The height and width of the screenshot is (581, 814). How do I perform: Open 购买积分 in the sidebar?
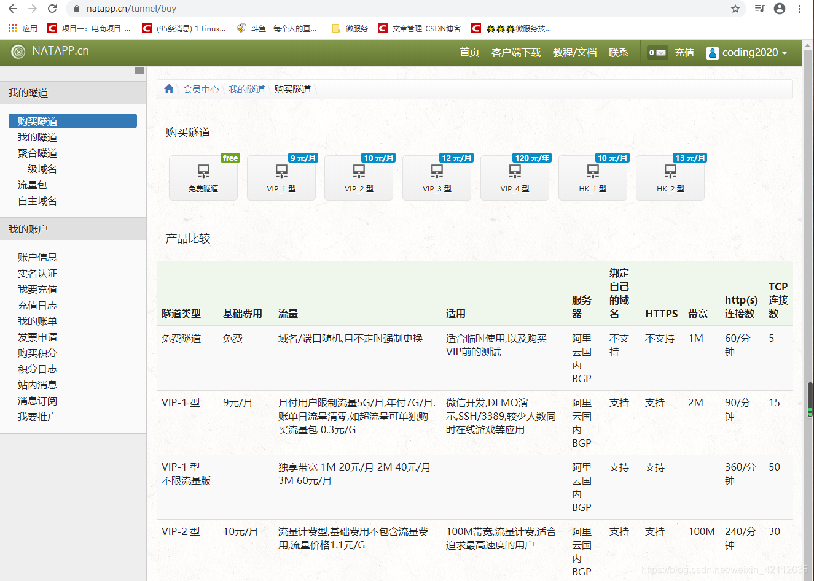point(37,353)
